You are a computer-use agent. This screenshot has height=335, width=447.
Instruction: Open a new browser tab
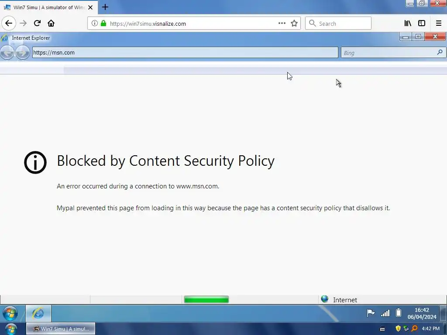tap(105, 7)
